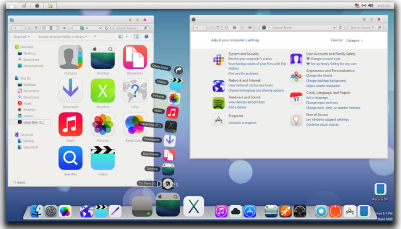Click the Add a device link
Screen dimensions: 401x229
coord(237,108)
